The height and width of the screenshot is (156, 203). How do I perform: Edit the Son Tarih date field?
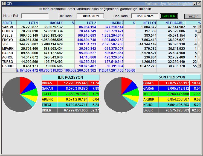(x=145, y=16)
